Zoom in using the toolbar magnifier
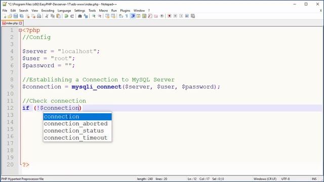Image resolution: width=324 pixels, height=182 pixels. [x=94, y=16]
